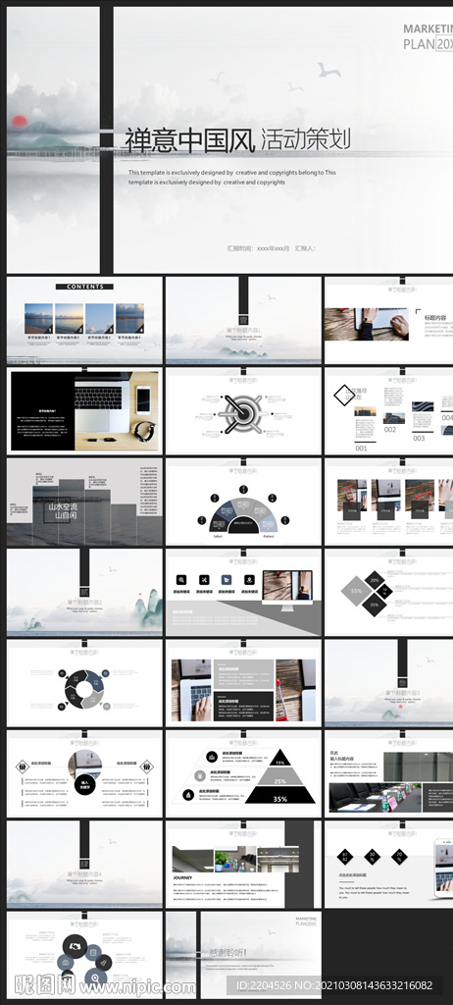
Task: Select the first numbered beach photo in CONTENTS
Action: pyautogui.click(x=38, y=319)
